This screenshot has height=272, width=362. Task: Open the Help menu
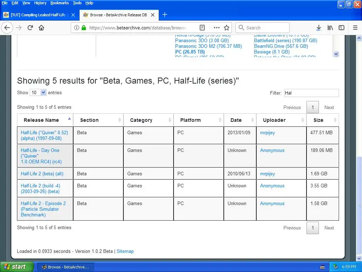pyautogui.click(x=89, y=3)
